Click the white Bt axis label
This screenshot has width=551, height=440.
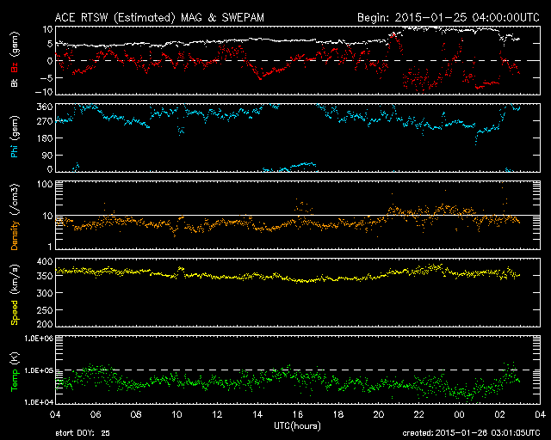tap(15, 82)
